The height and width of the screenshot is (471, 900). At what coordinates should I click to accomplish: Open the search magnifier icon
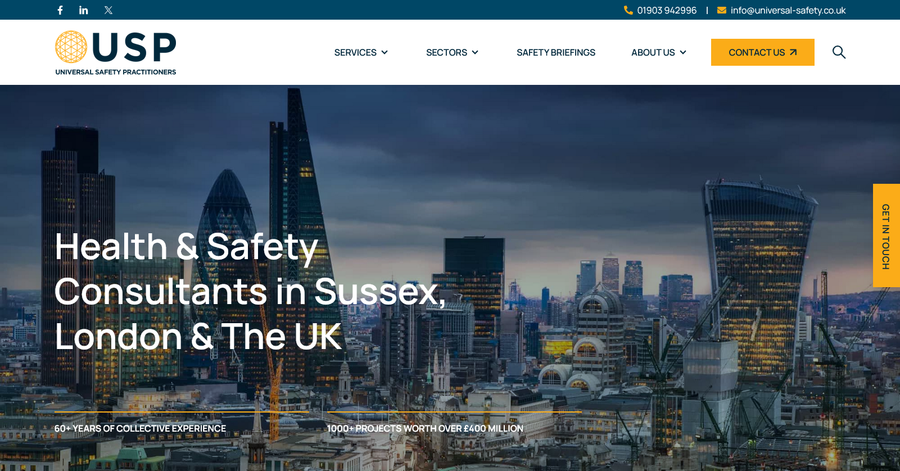(x=839, y=52)
